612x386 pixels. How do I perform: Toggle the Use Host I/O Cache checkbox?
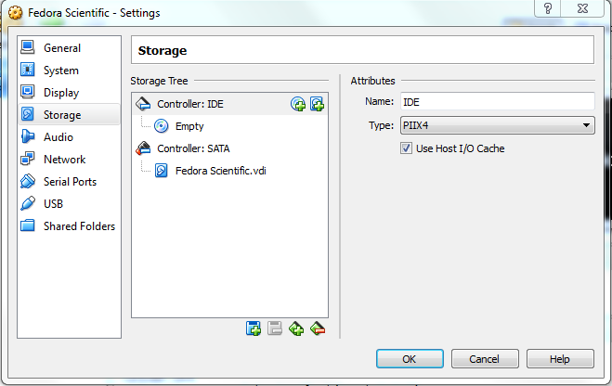click(406, 148)
